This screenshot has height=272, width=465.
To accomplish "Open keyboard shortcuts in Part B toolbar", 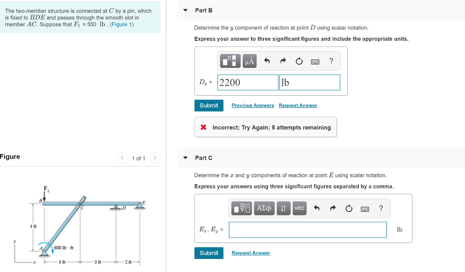I will [x=316, y=61].
